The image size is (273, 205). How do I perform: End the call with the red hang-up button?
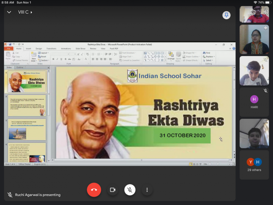point(94,190)
